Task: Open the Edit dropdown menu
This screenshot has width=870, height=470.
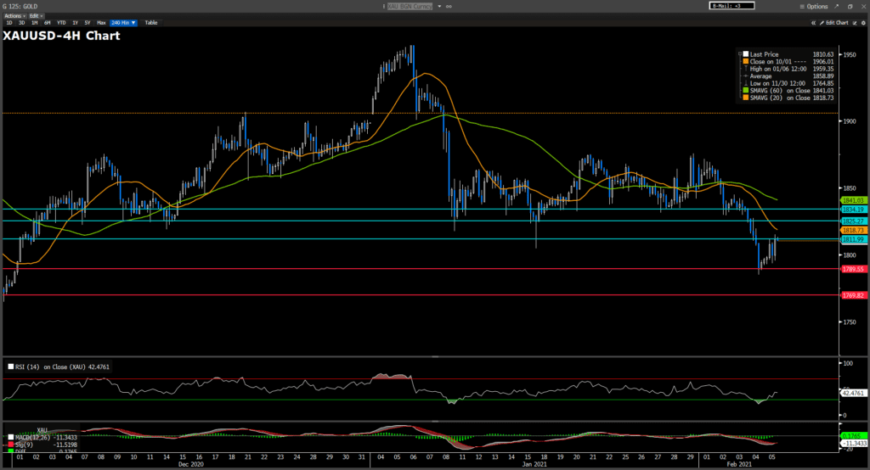Action: 36,16
